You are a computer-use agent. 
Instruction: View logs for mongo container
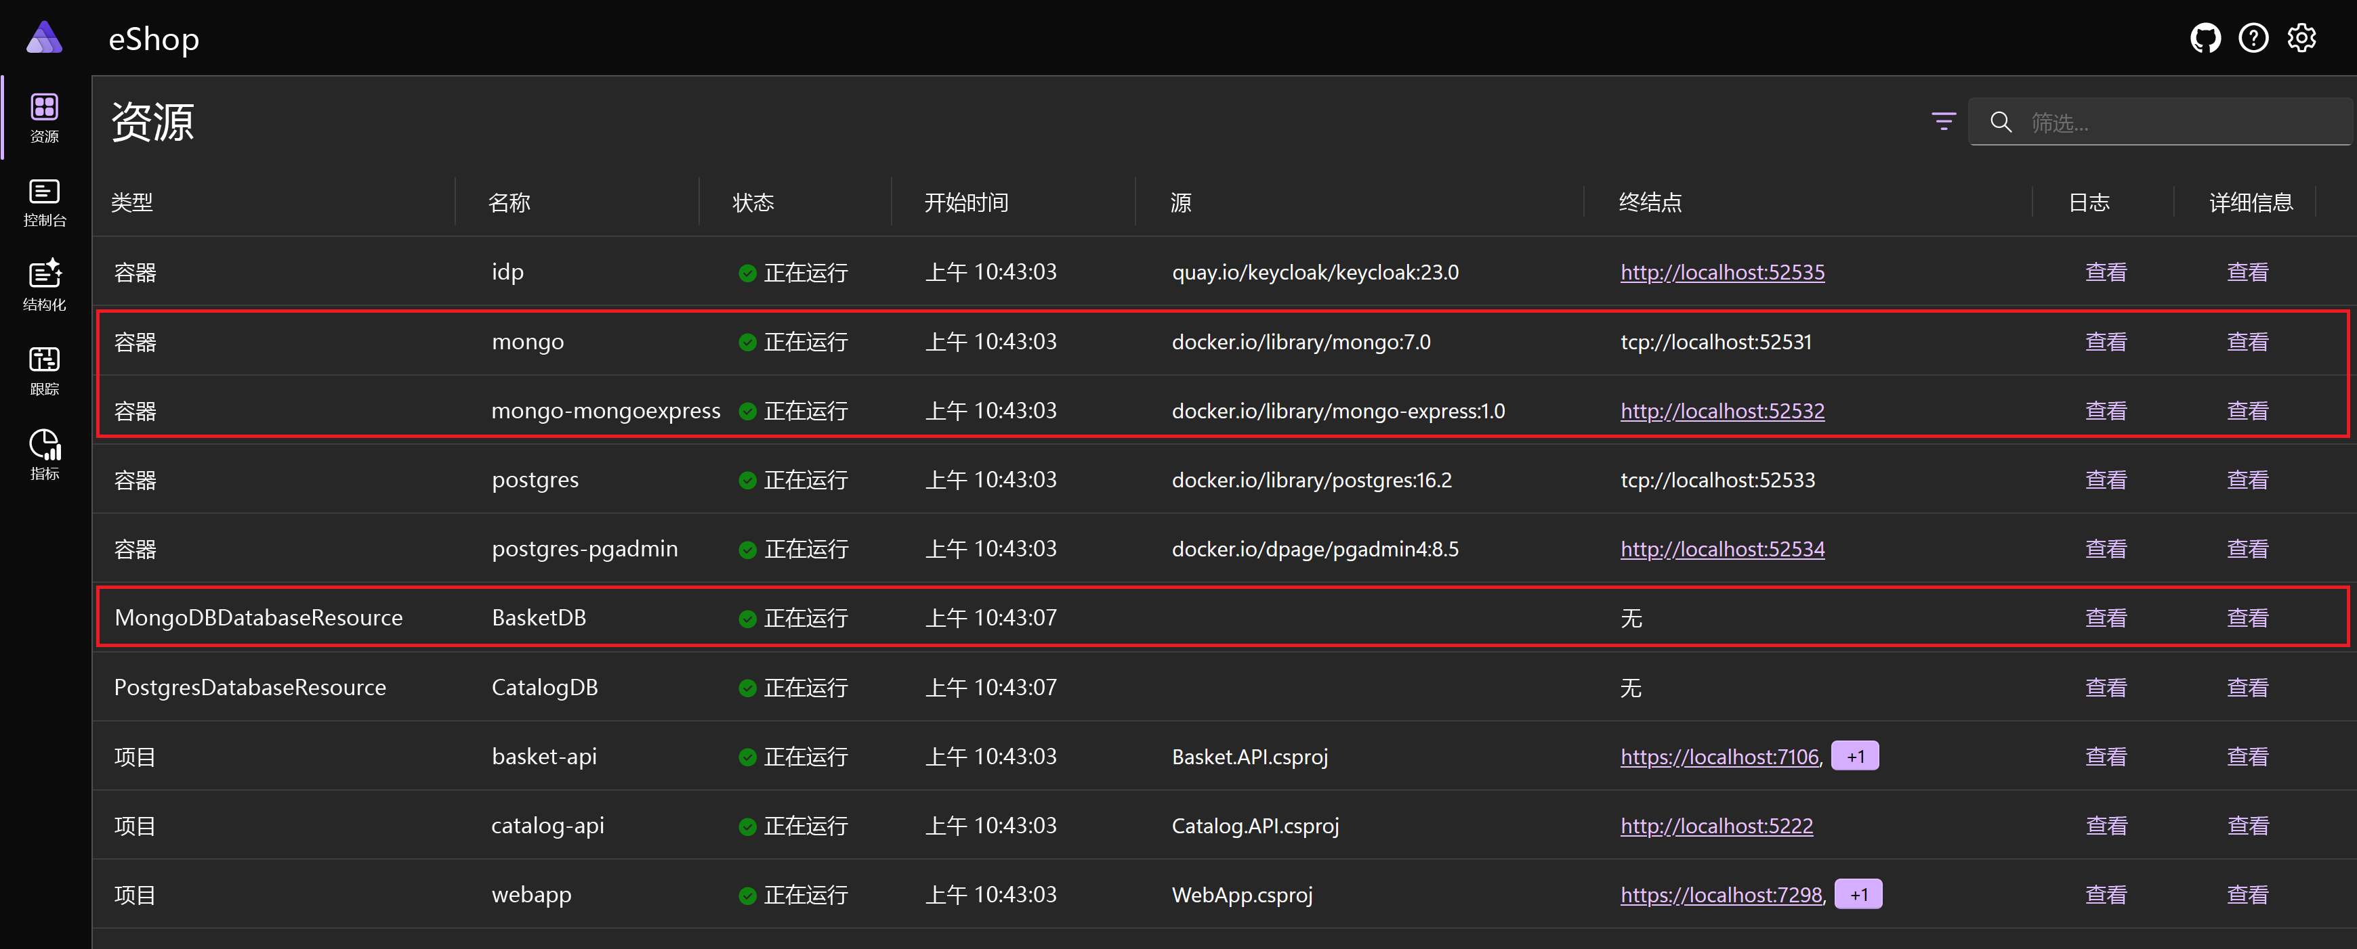(2106, 342)
